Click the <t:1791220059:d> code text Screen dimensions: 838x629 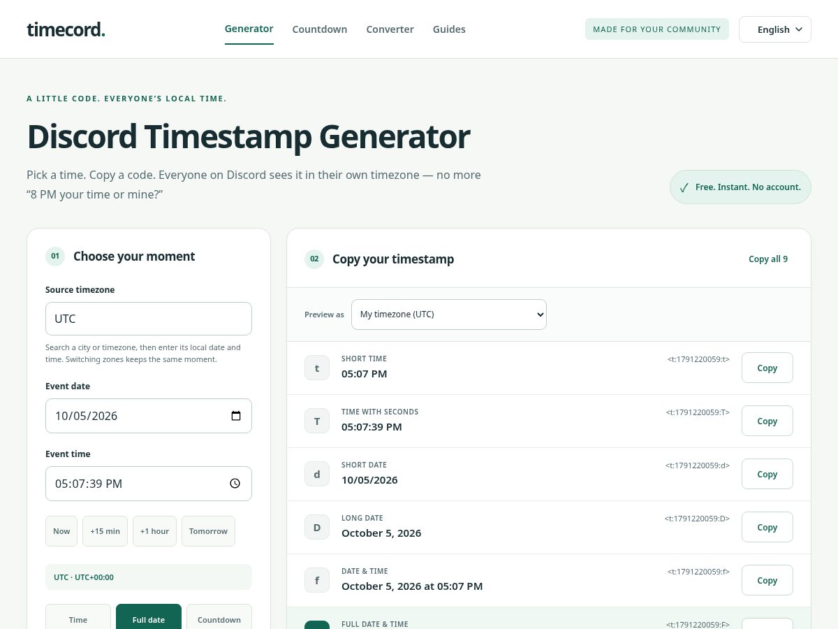pos(697,465)
